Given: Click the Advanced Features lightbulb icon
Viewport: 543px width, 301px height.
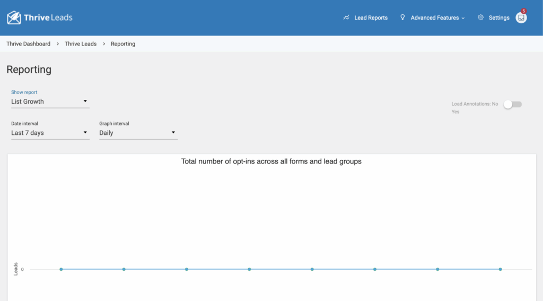Looking at the screenshot, I should coord(402,17).
